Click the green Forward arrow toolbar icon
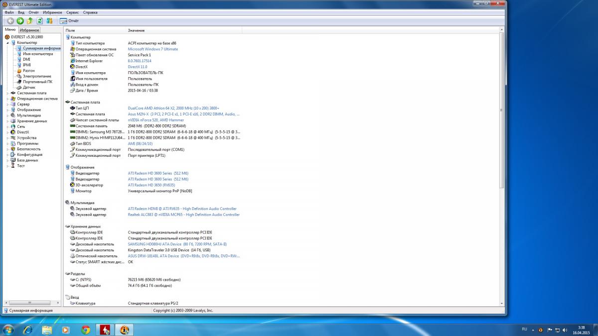The image size is (598, 336). 20,21
